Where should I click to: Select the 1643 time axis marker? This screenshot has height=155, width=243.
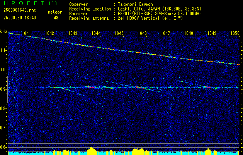pos(73,33)
